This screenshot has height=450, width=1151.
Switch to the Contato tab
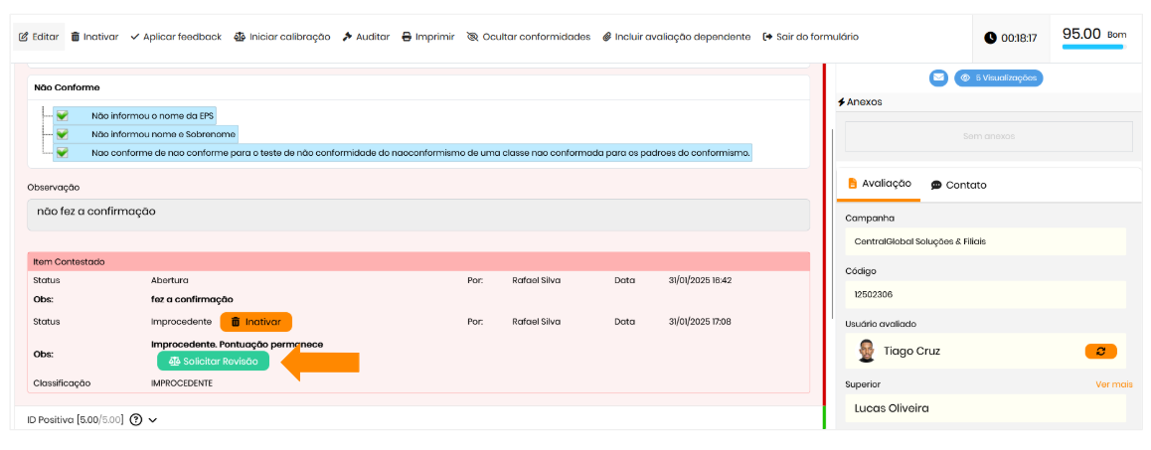click(x=958, y=185)
